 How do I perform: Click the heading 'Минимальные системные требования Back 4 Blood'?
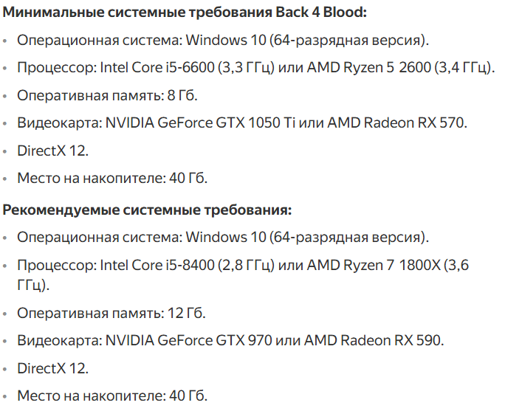185,13
